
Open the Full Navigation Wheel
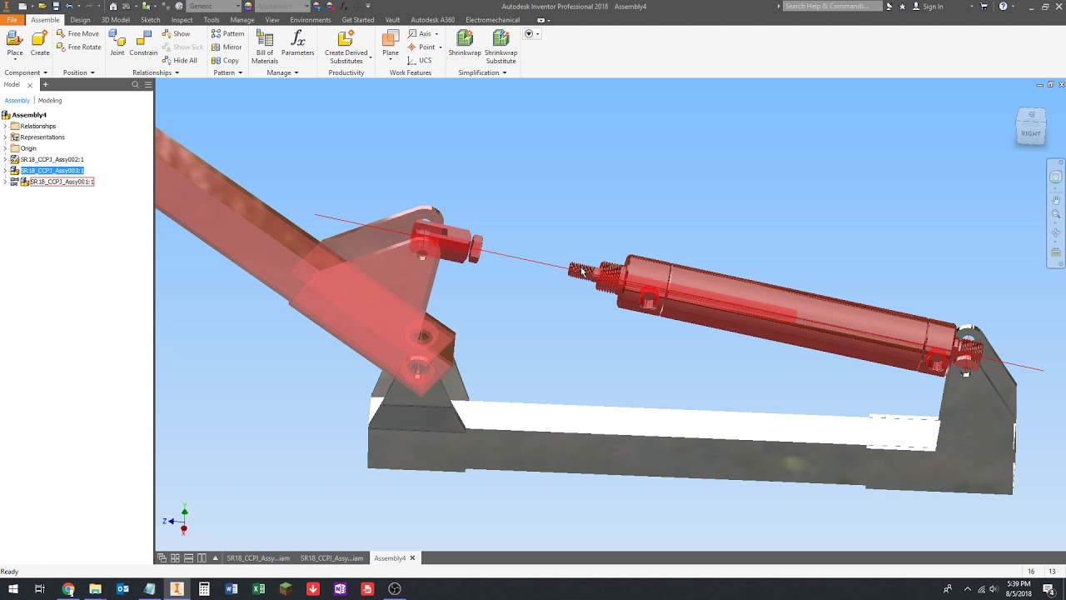(x=1056, y=177)
